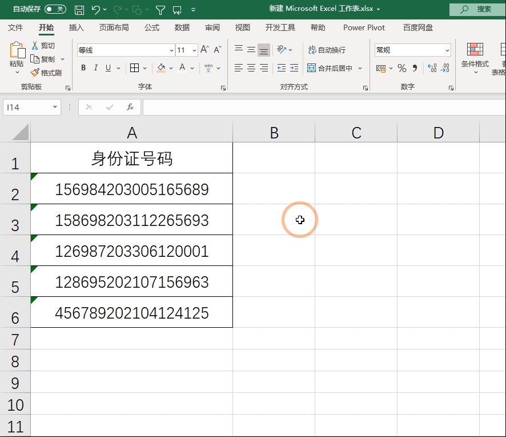The width and height of the screenshot is (506, 437).
Task: Open the font size dropdown showing 11
Action: pos(194,50)
